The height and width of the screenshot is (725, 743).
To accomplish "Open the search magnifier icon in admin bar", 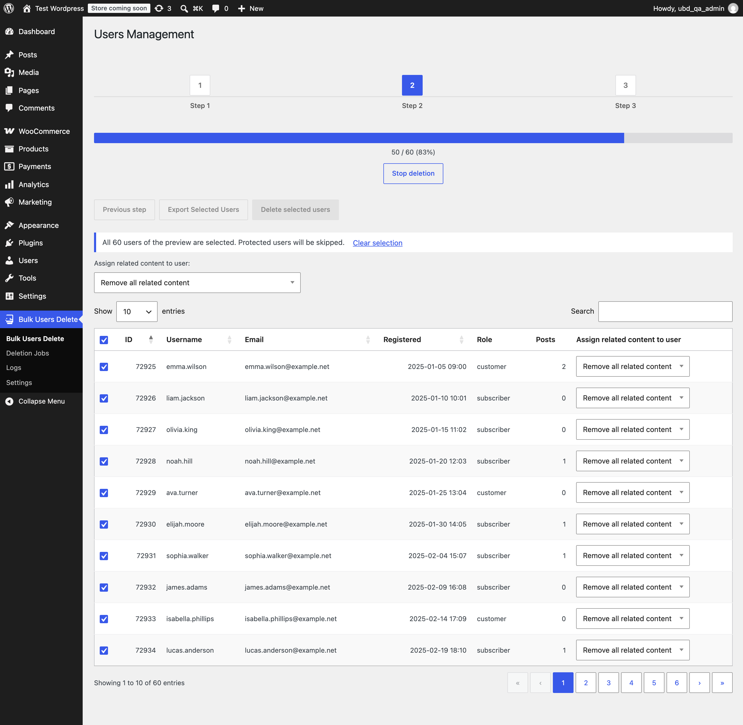I will point(184,8).
